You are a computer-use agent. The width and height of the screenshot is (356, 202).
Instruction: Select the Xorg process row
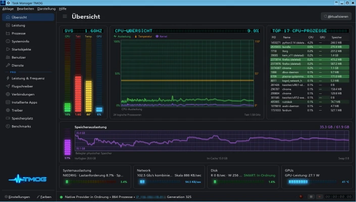click(310, 51)
